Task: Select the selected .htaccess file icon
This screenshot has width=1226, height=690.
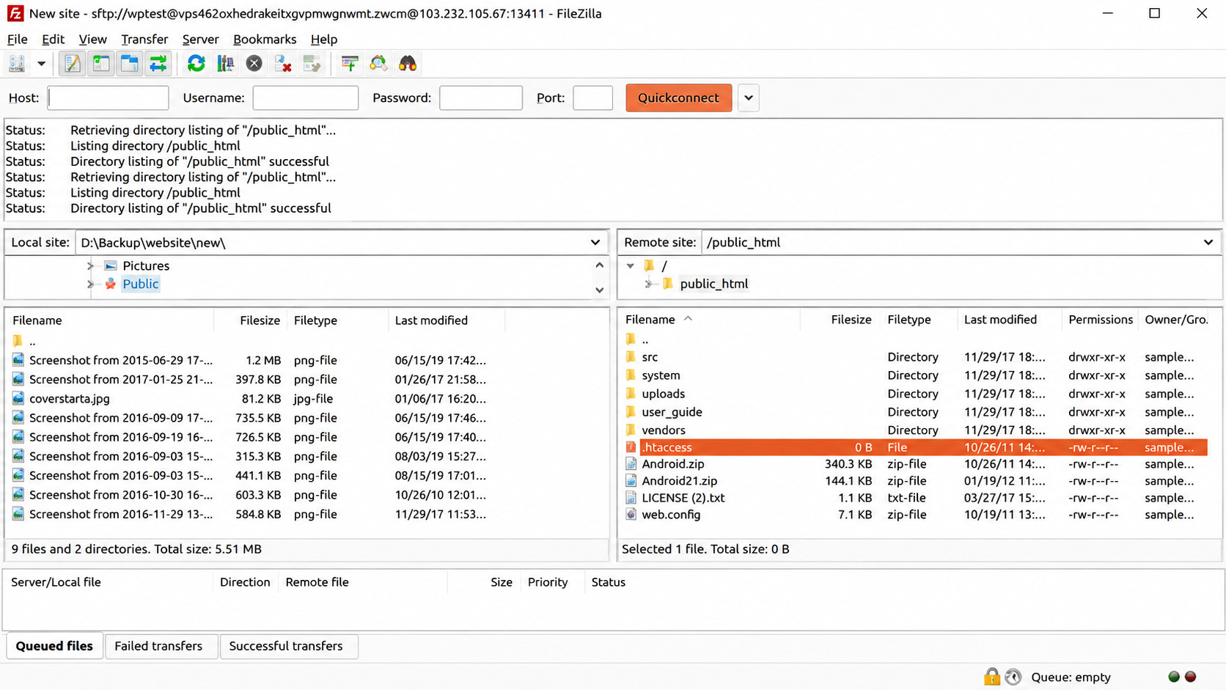Action: 631,447
